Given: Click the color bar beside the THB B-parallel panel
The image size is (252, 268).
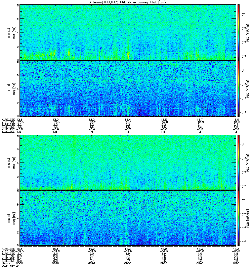Looking at the screenshot, I should click(239, 88).
